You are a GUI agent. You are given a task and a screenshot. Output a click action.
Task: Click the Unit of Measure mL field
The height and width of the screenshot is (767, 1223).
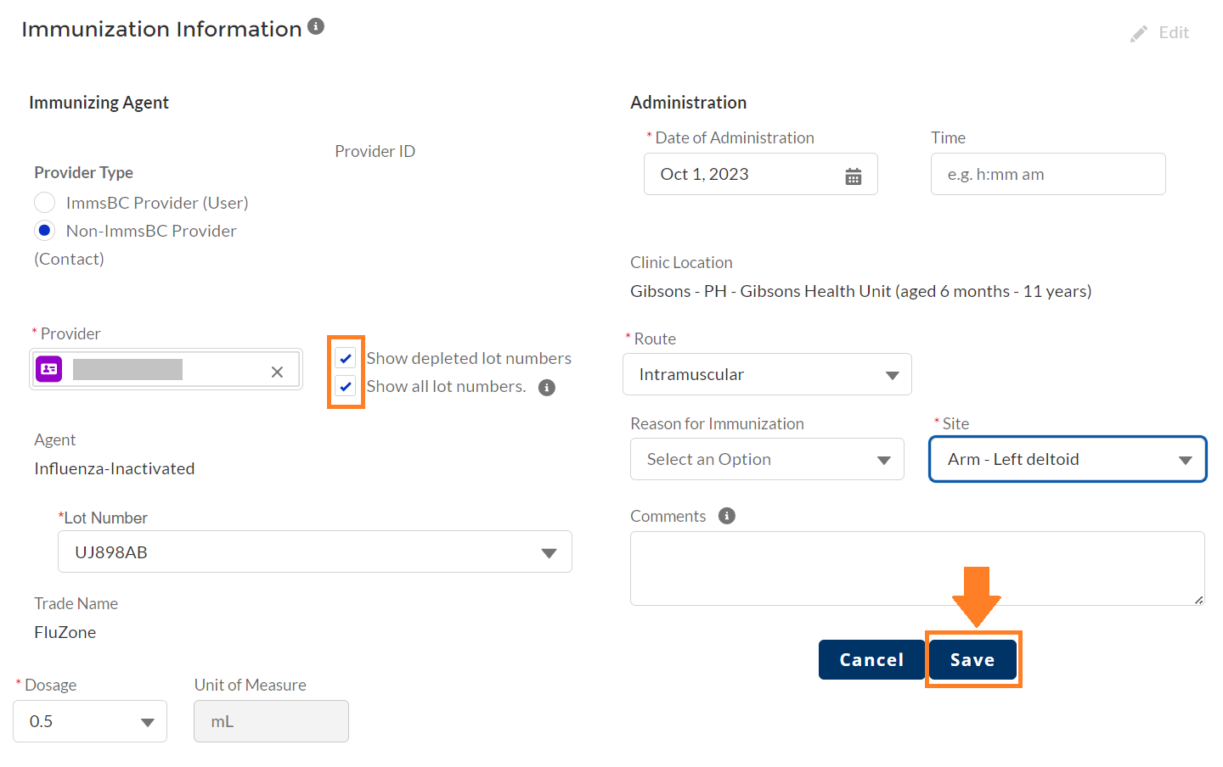click(271, 721)
